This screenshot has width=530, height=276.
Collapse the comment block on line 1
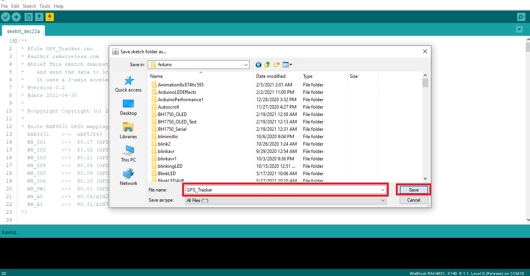click(x=14, y=41)
